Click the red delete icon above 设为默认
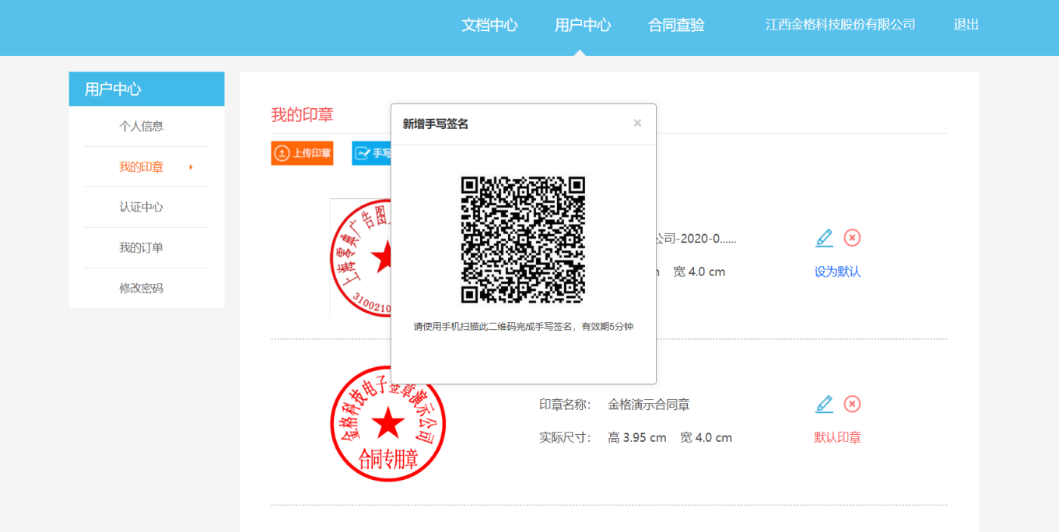This screenshot has height=532, width=1059. coord(852,238)
